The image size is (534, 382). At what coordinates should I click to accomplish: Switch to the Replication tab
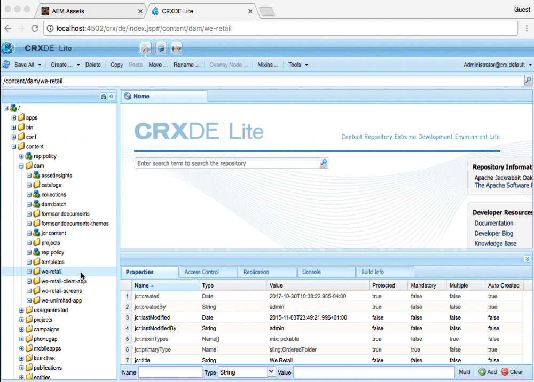(268, 272)
